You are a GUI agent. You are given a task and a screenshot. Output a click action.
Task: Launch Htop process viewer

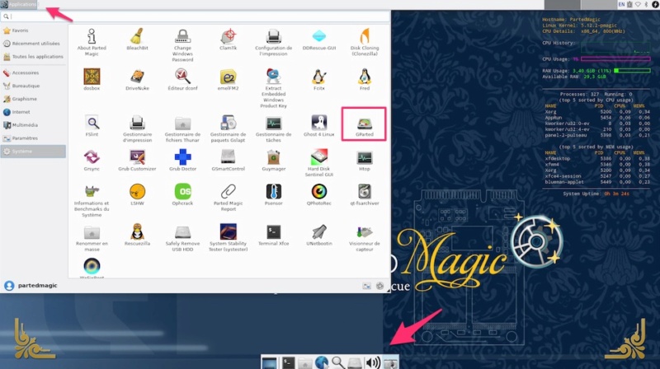(x=365, y=160)
